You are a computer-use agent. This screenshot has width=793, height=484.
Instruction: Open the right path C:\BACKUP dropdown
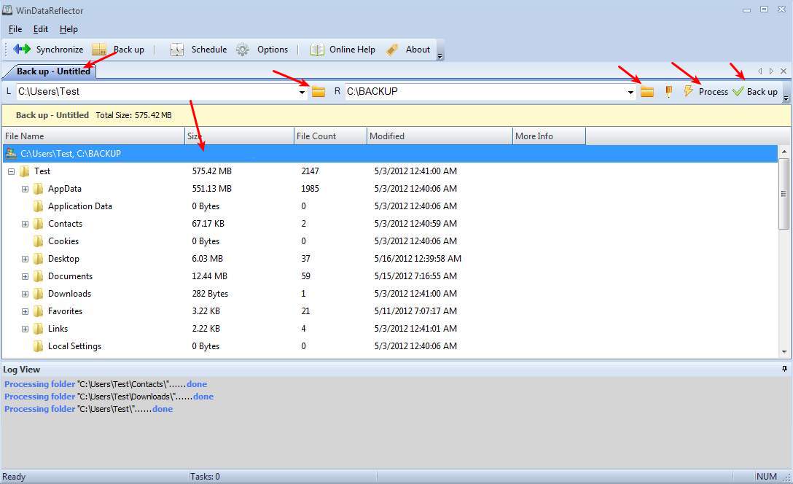coord(631,92)
